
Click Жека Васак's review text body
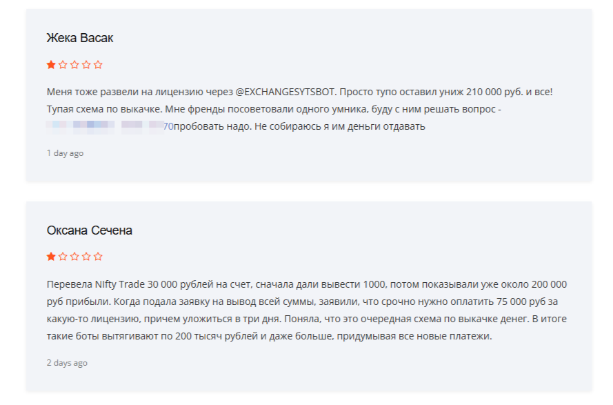click(276, 109)
